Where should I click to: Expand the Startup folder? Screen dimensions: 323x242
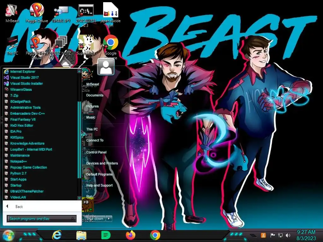point(40,185)
